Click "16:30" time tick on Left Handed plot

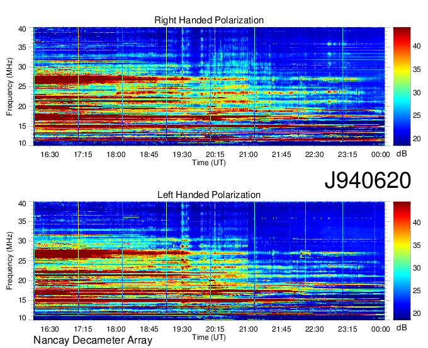tap(50, 329)
